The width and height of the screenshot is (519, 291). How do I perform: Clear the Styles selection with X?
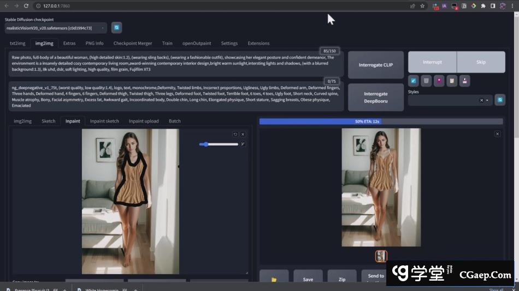tap(481, 100)
